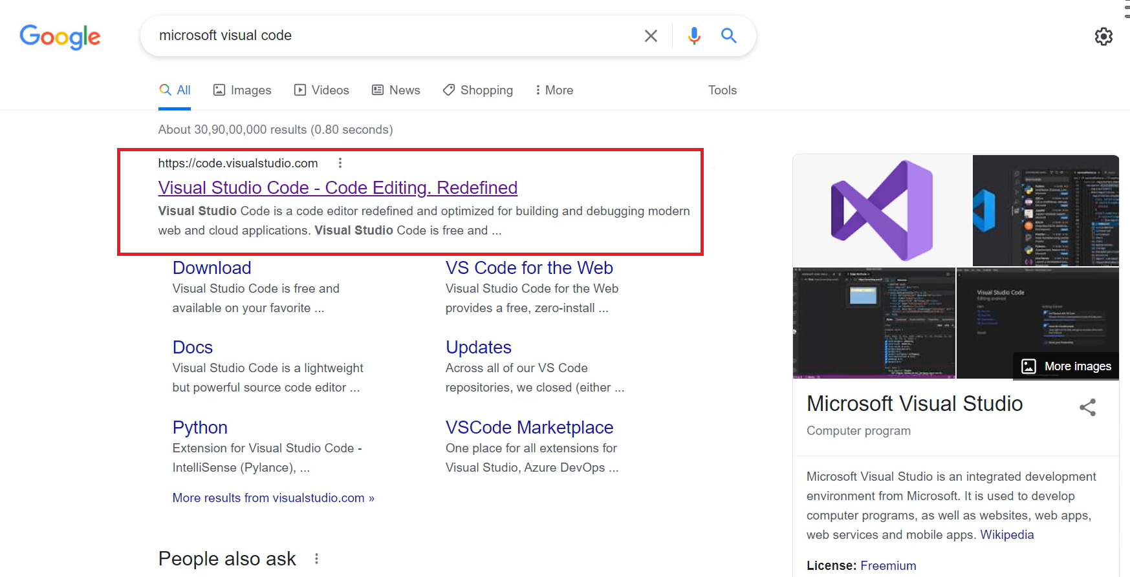This screenshot has width=1130, height=577.
Task: Switch to the News tab
Action: (x=396, y=90)
